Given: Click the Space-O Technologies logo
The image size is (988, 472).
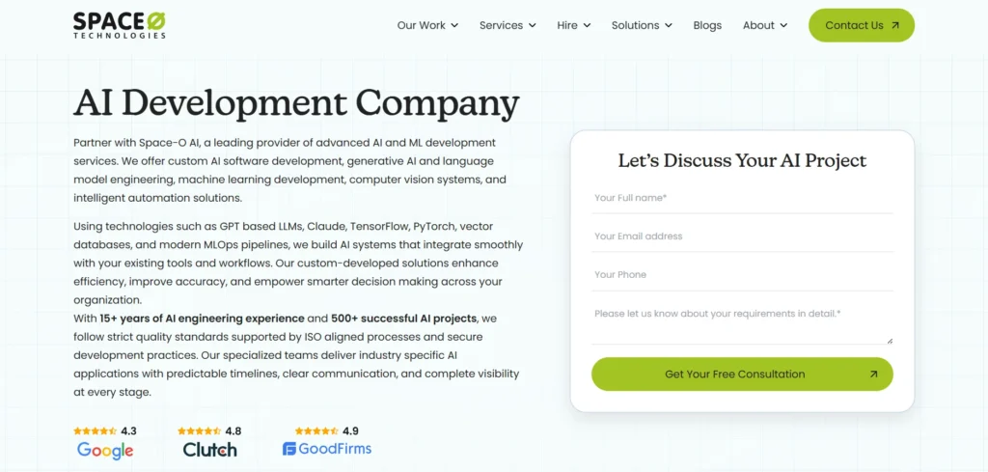Looking at the screenshot, I should pyautogui.click(x=120, y=26).
